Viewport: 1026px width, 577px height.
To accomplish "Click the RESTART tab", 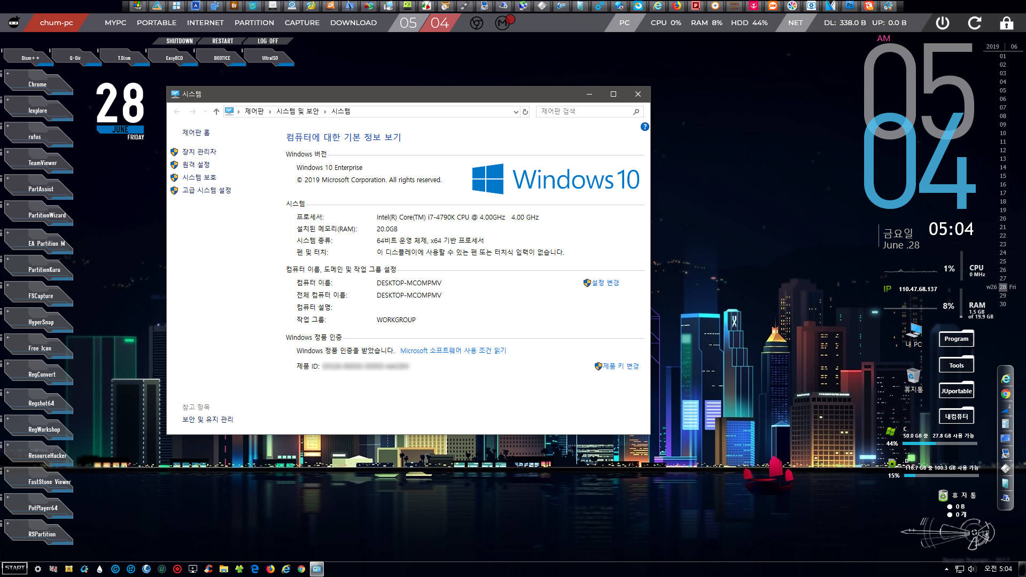I will point(222,41).
